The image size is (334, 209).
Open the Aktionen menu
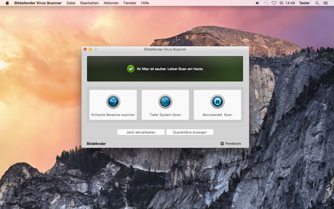tap(111, 3)
